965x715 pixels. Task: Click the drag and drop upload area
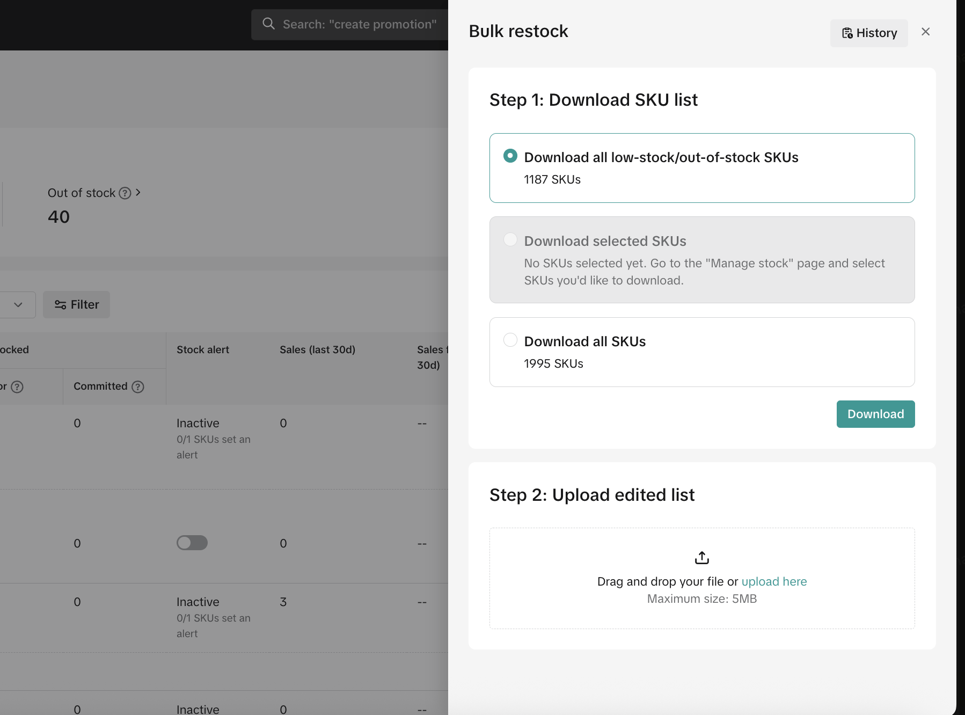click(701, 612)
